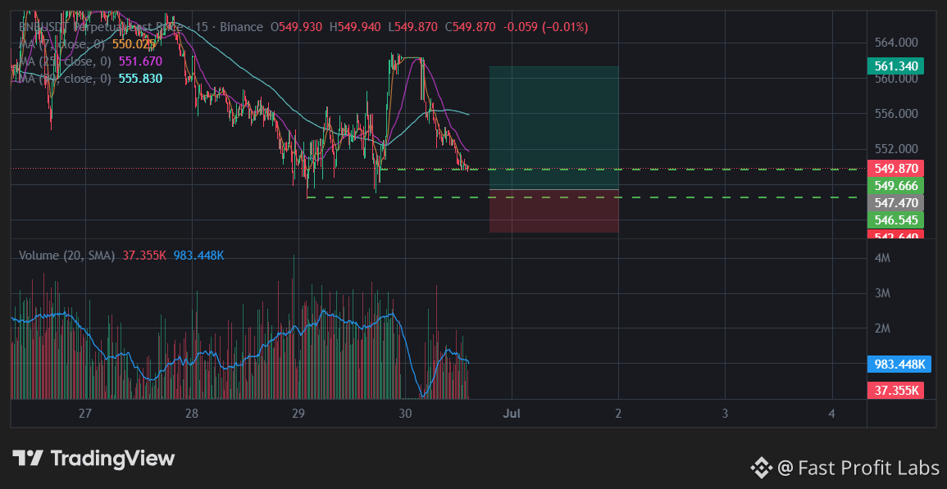Click the 560.000 price axis label

pos(896,79)
